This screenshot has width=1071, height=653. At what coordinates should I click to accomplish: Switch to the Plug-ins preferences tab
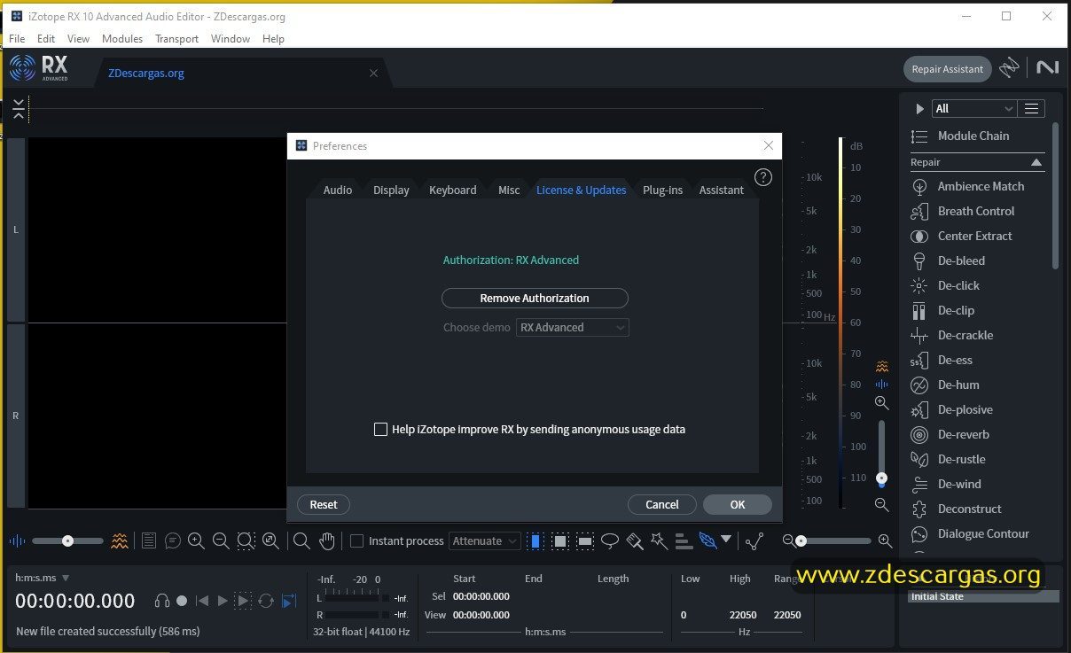point(663,190)
